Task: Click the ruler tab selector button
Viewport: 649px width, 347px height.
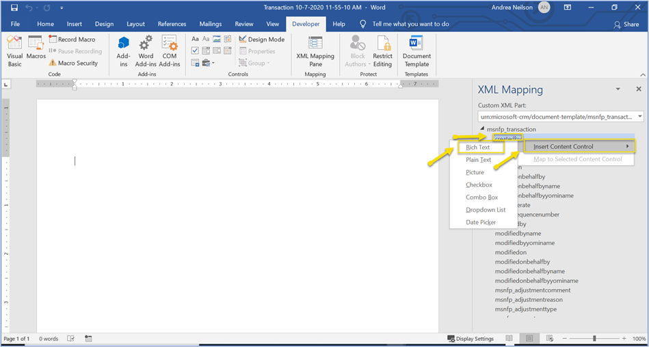Action: (5, 85)
